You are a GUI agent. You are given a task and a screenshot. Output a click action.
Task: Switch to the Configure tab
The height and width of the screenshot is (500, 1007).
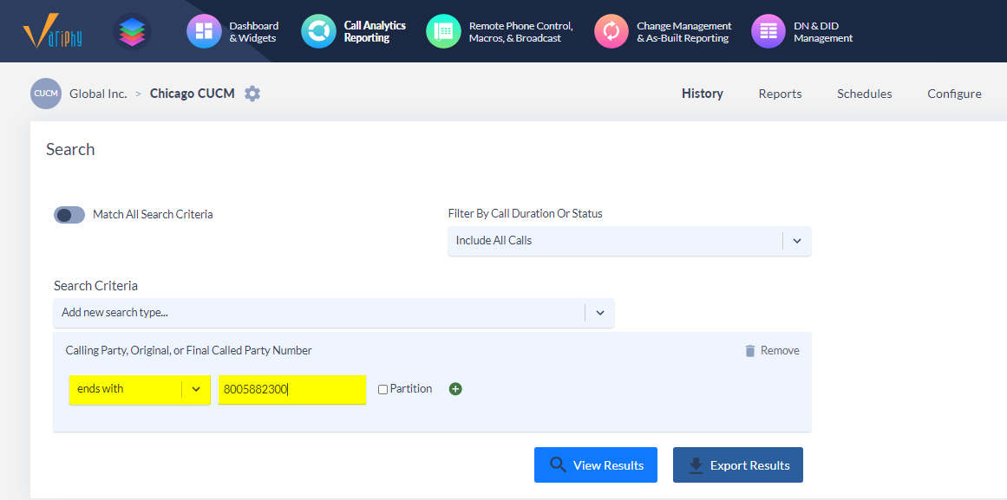(954, 94)
